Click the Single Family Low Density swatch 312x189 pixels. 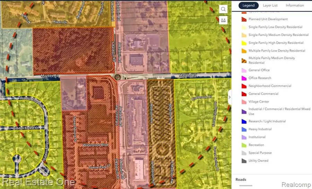pos(244,27)
